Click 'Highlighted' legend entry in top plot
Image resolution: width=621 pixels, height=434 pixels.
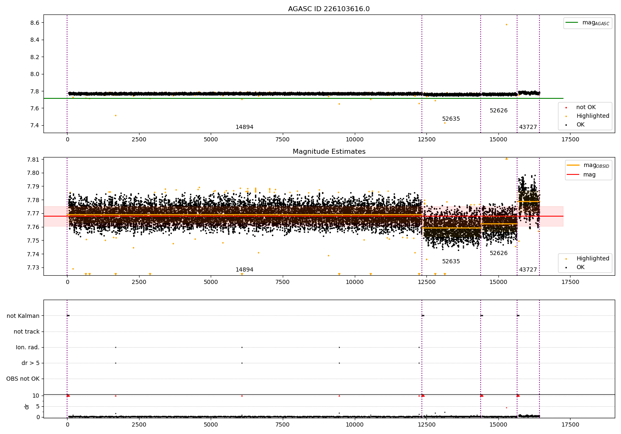point(587,116)
